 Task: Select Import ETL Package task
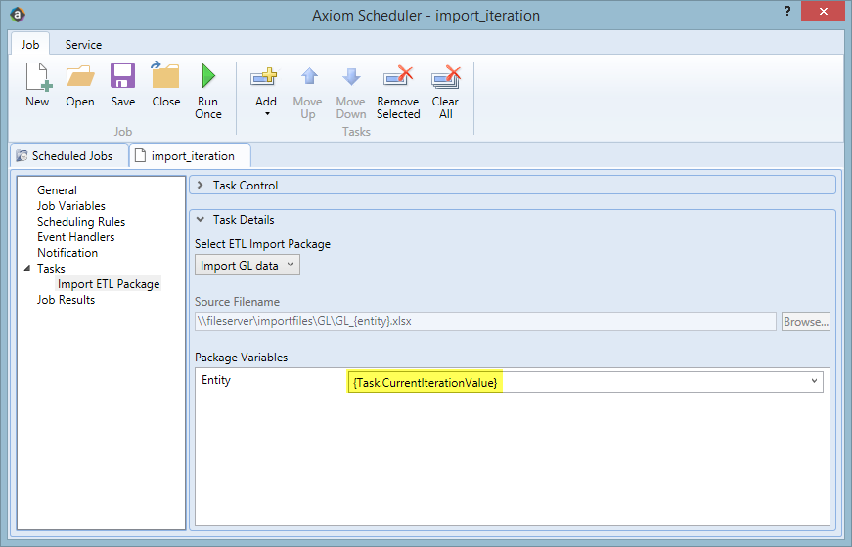coord(109,284)
